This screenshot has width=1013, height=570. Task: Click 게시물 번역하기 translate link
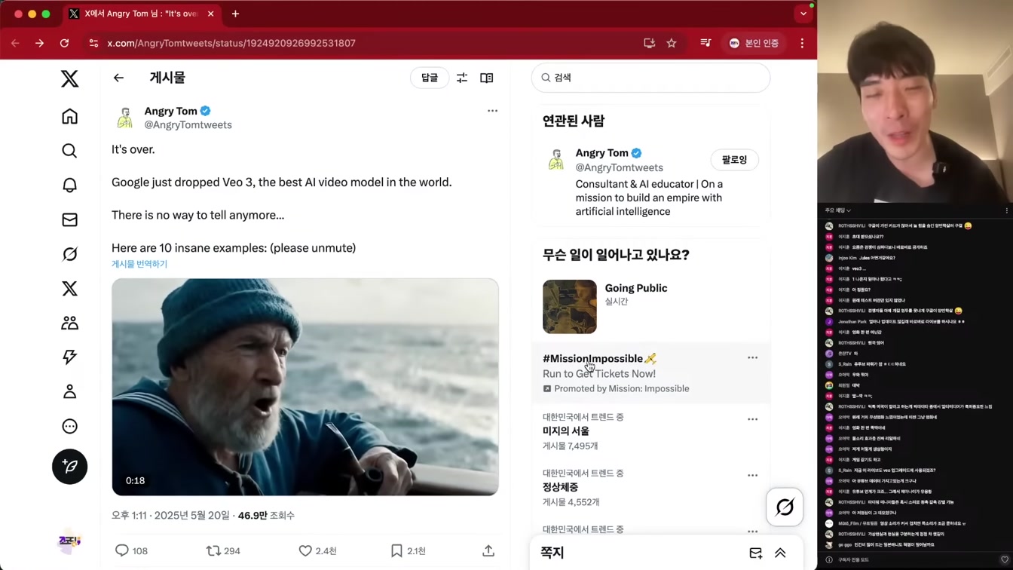[x=139, y=264]
